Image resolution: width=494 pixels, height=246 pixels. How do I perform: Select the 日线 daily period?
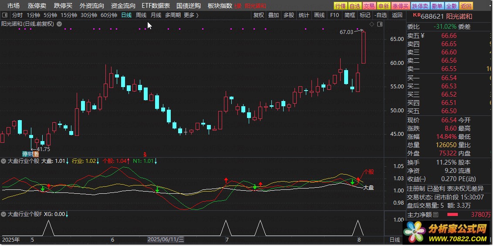click(126, 15)
